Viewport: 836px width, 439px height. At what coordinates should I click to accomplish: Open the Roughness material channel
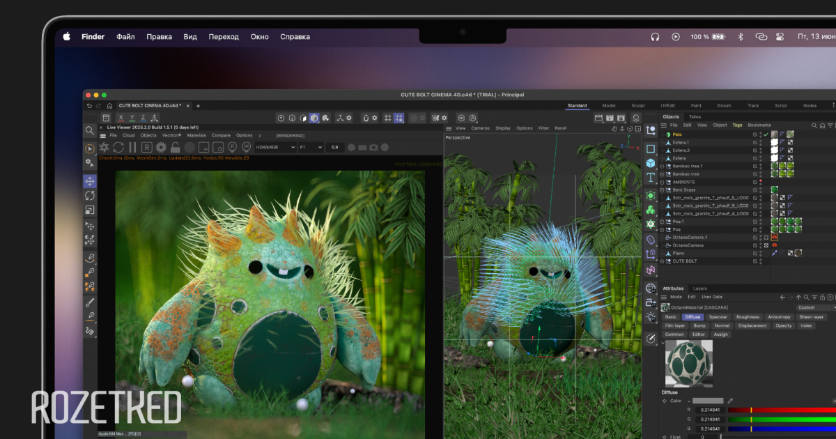coord(748,317)
